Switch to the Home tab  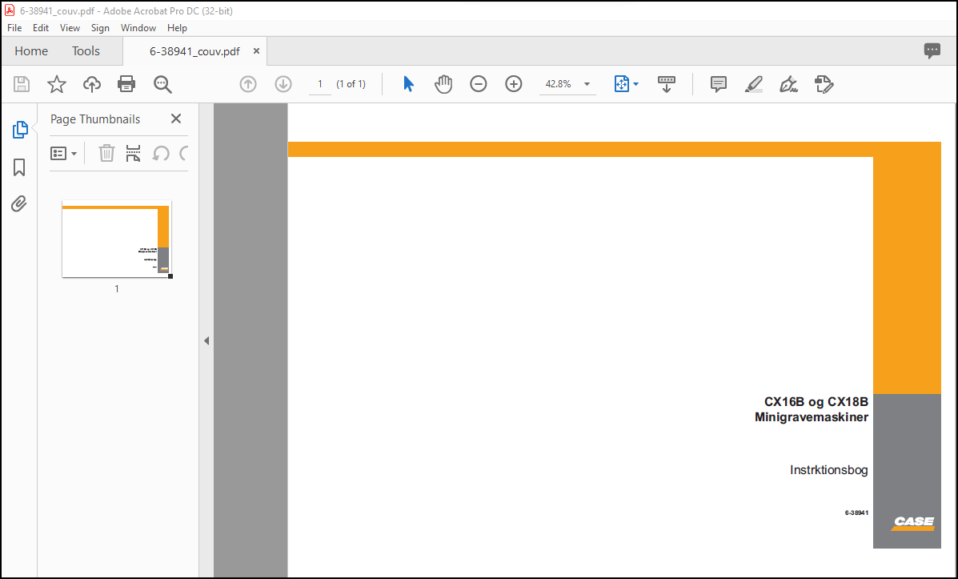coord(31,51)
